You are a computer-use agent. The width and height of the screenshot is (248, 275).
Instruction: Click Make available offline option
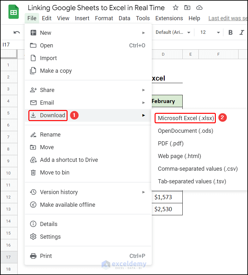[x=68, y=205]
